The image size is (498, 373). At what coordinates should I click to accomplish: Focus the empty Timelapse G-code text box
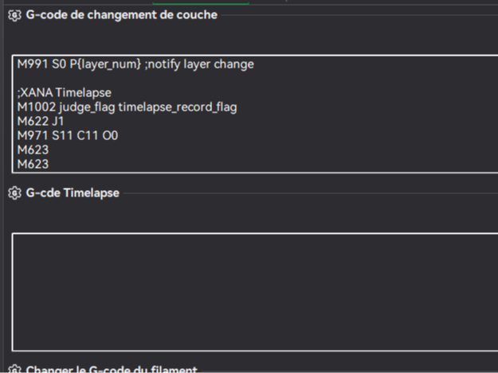pyautogui.click(x=255, y=292)
